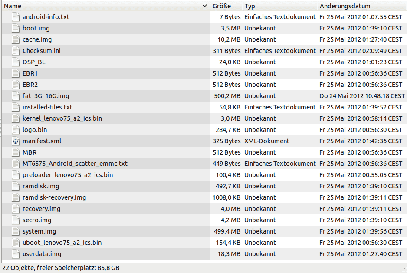Click the 499,4 MB size value
407x273 pixels.
pyautogui.click(x=227, y=231)
